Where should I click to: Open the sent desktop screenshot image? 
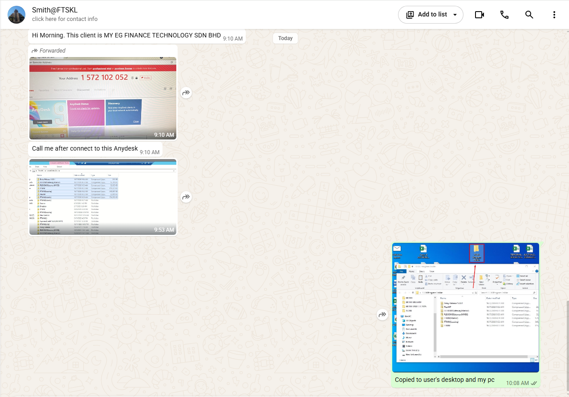[466, 307]
